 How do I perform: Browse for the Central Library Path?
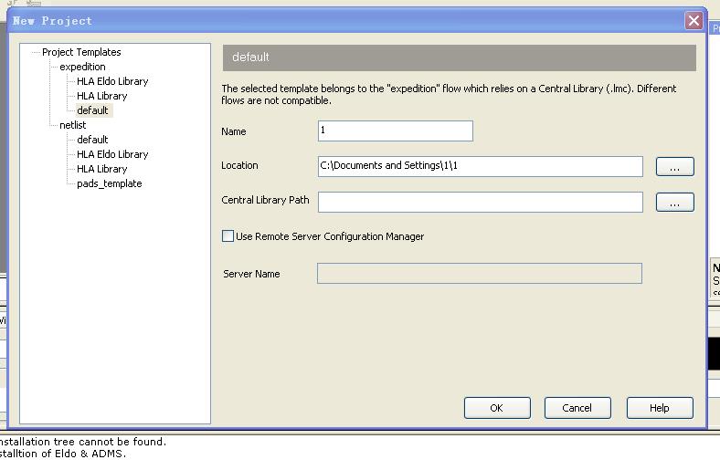[674, 203]
